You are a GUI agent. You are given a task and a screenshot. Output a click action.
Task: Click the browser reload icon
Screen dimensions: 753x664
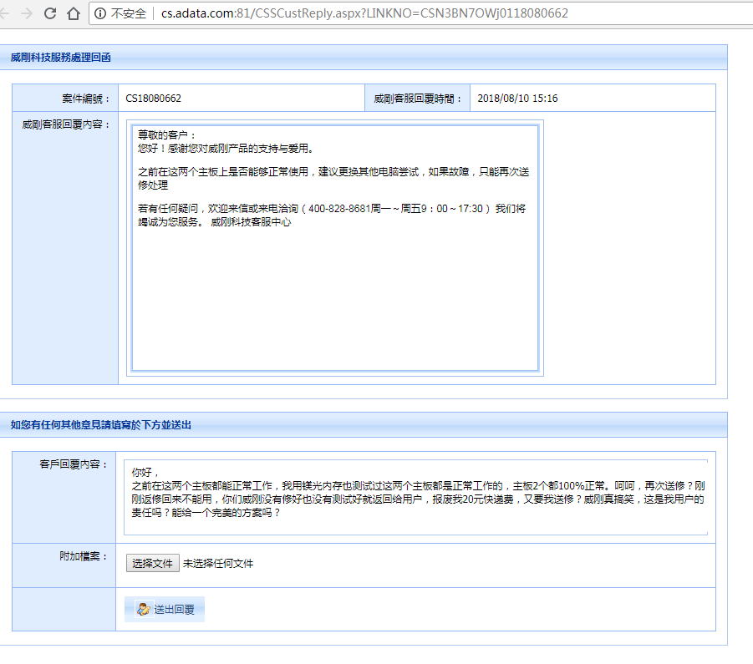tap(50, 13)
